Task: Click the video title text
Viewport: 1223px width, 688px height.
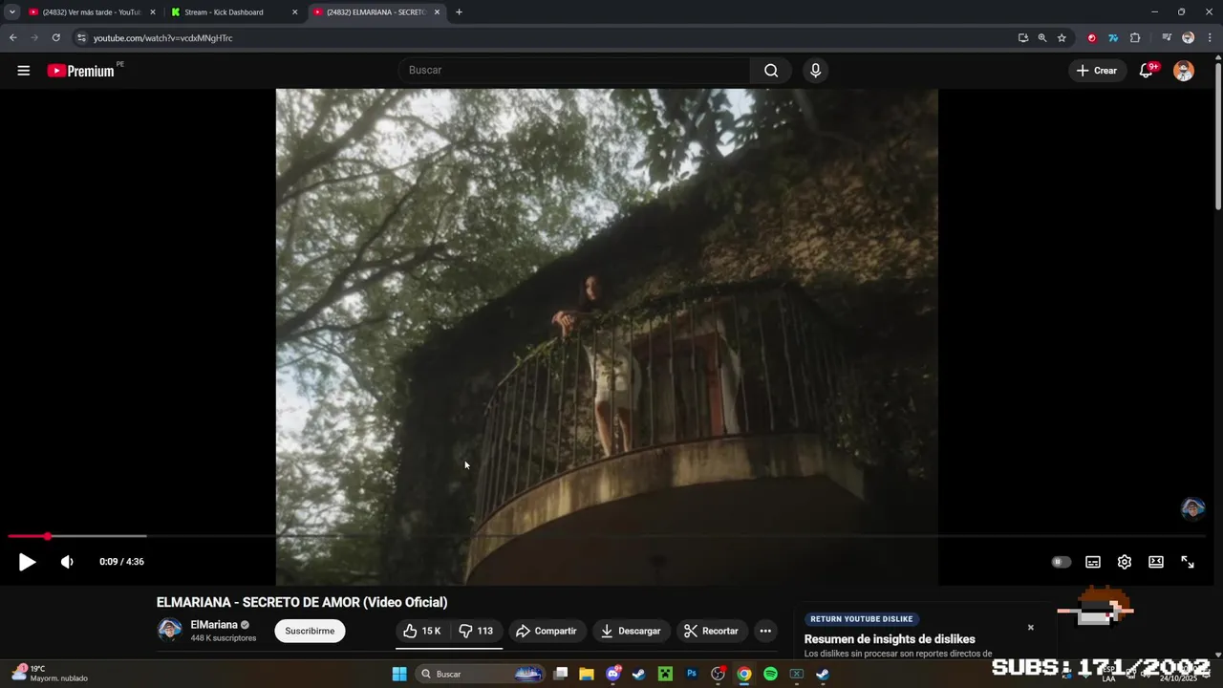Action: click(302, 602)
